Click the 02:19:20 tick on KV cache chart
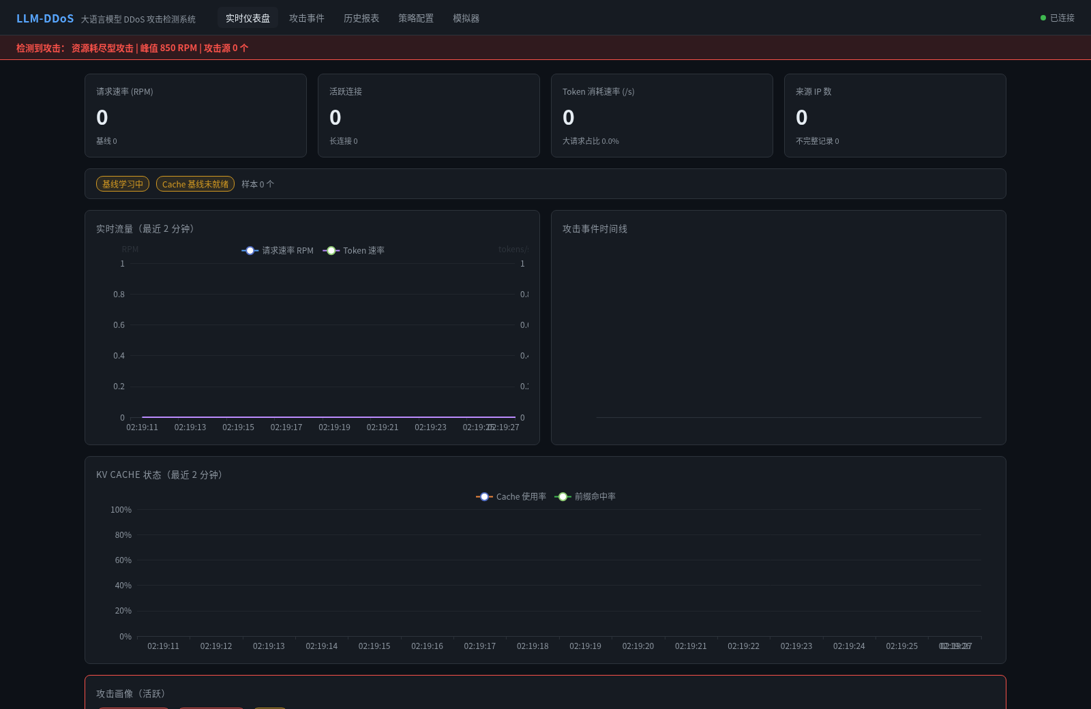This screenshot has width=1091, height=709. 638,646
